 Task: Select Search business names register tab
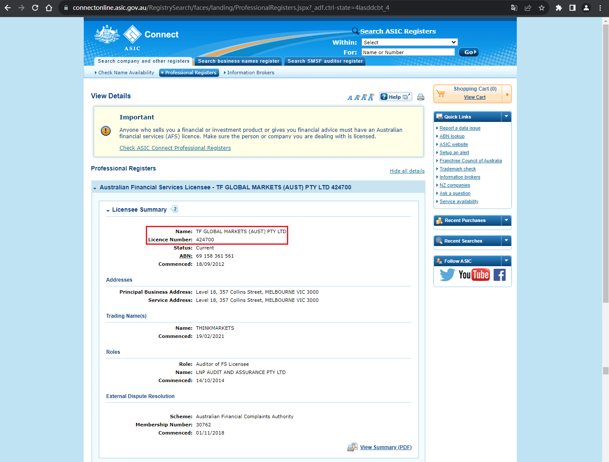click(x=238, y=61)
